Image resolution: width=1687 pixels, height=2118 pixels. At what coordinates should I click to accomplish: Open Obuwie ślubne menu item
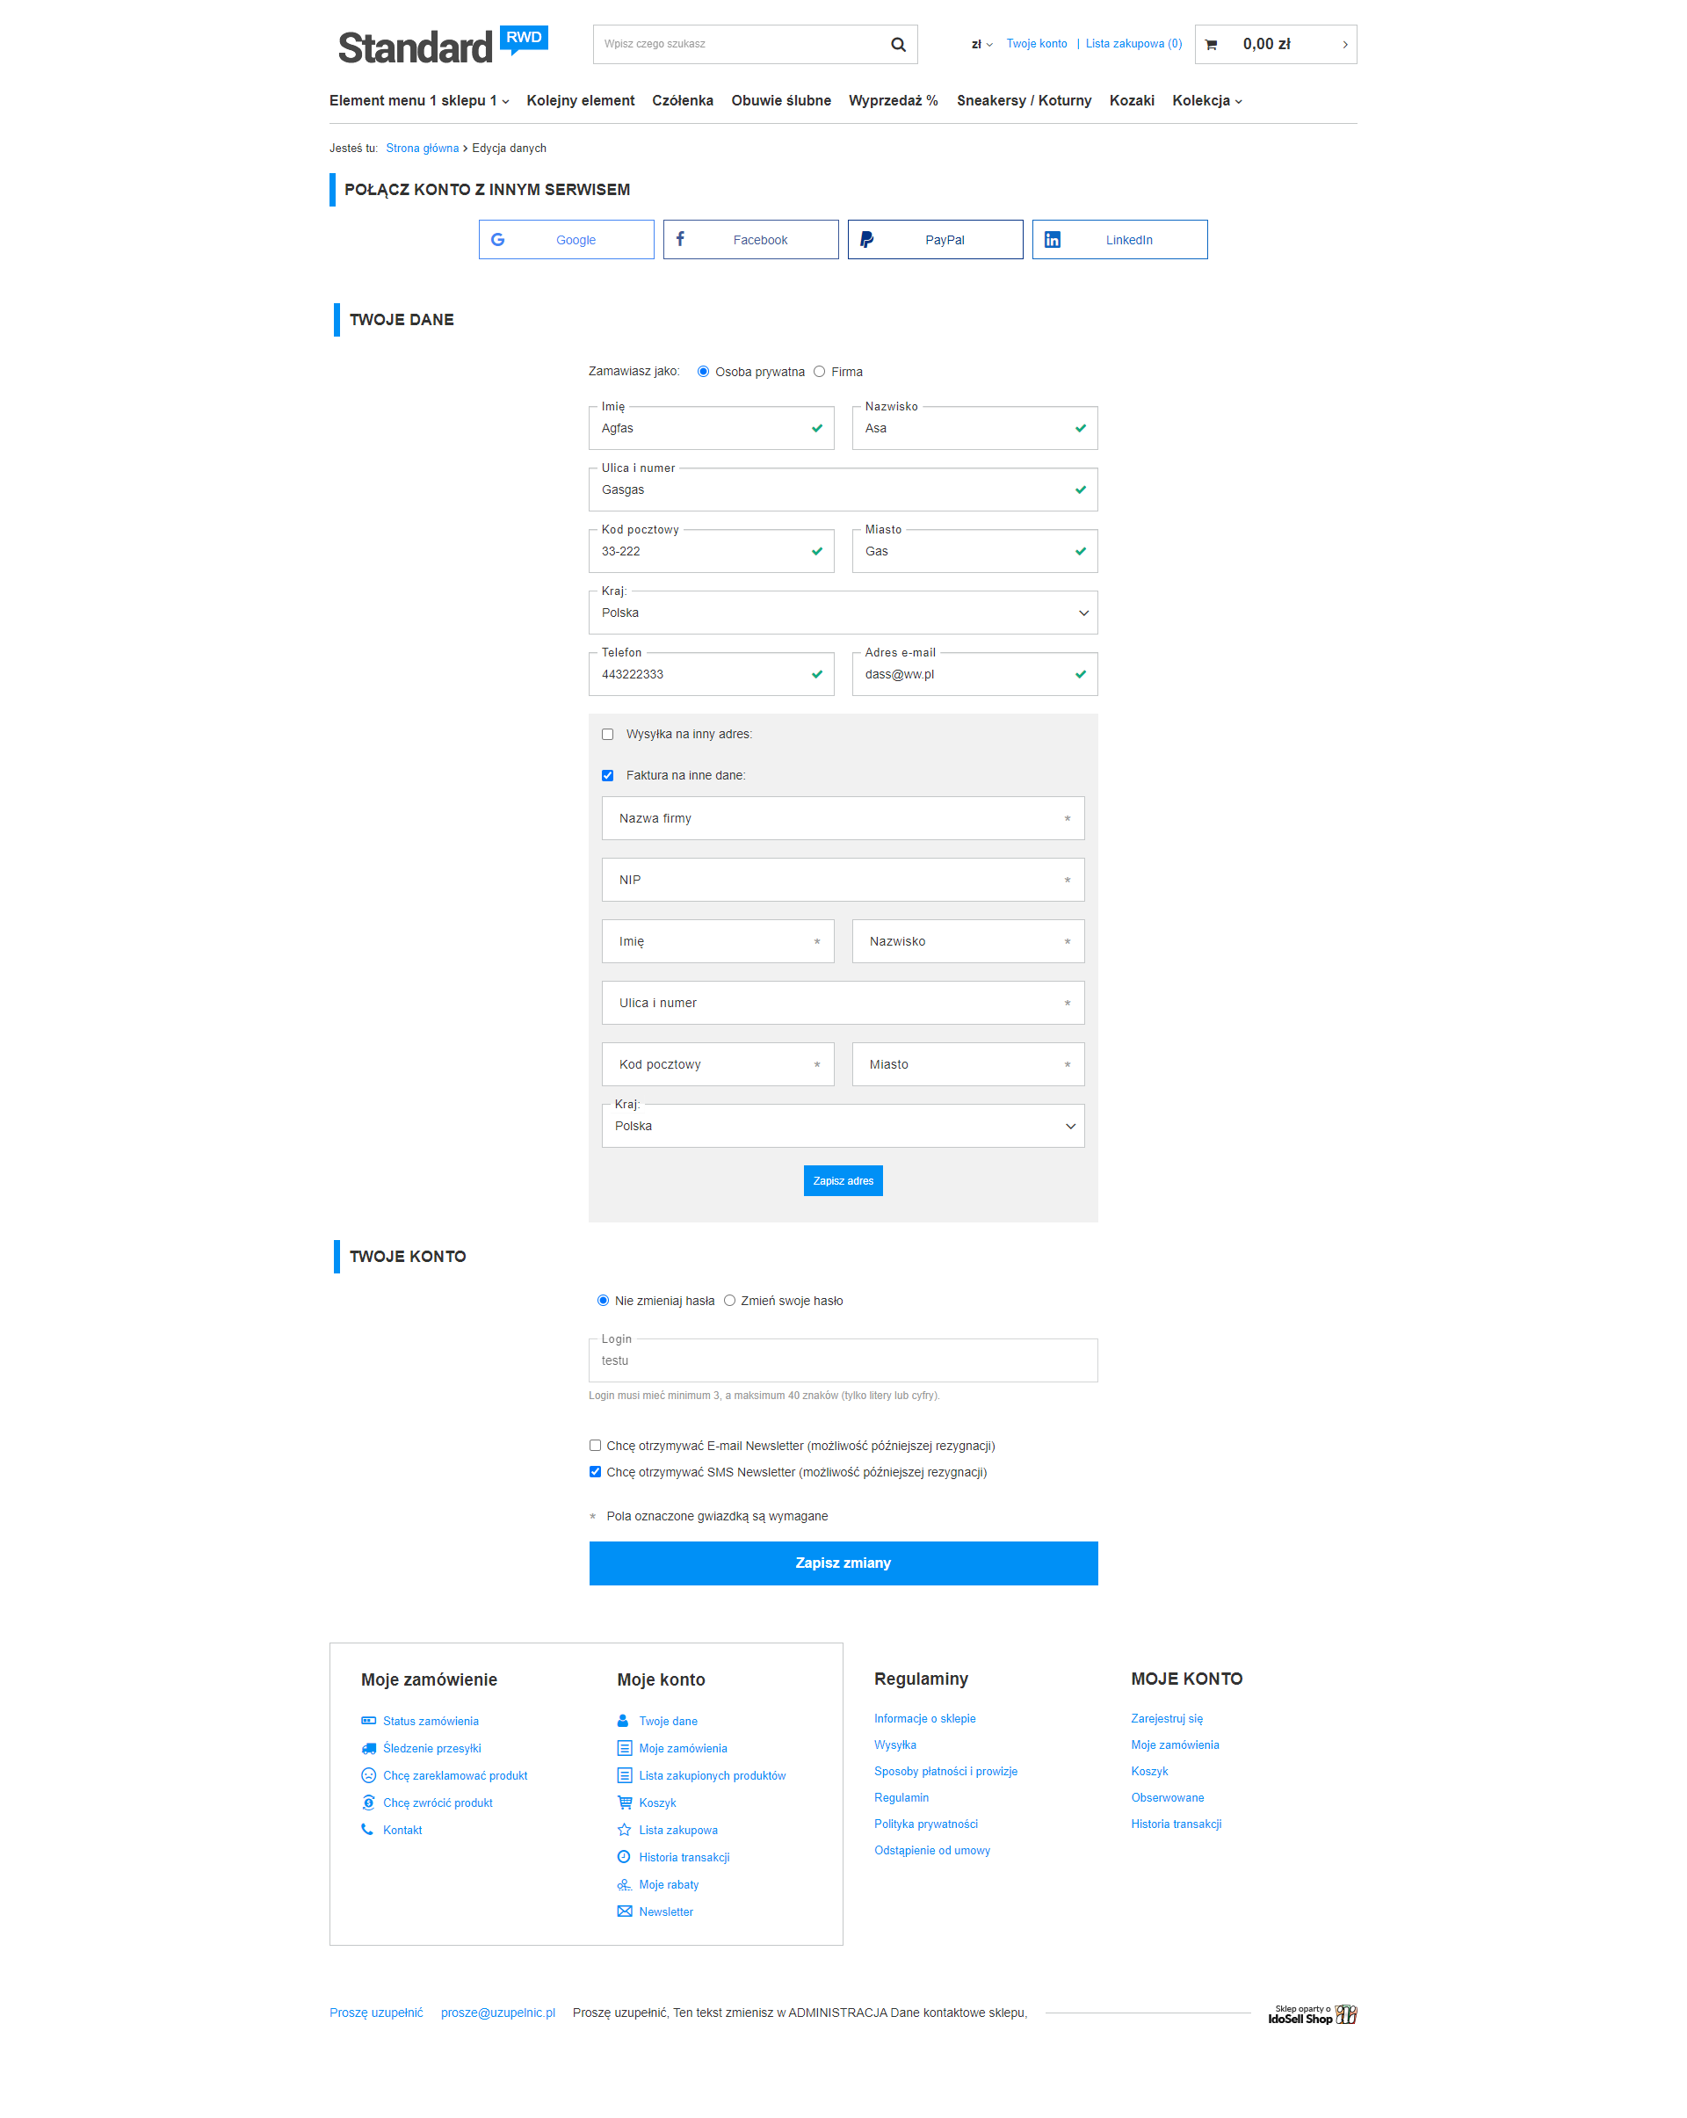point(780,100)
